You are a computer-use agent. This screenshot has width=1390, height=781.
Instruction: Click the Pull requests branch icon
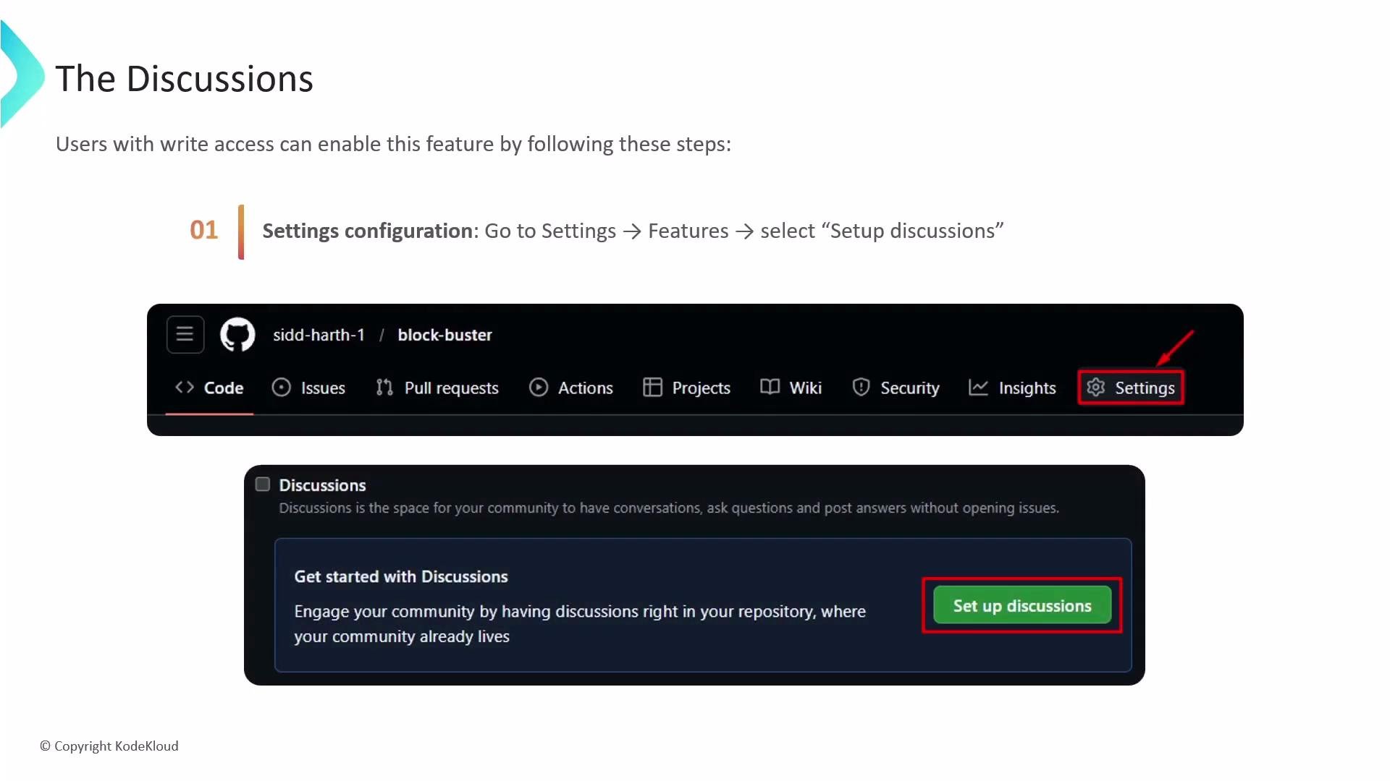pyautogui.click(x=384, y=388)
